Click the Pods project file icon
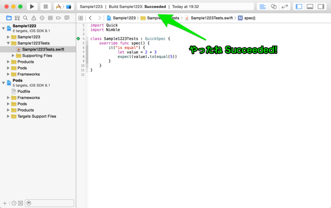The image size is (331, 208). (9, 83)
